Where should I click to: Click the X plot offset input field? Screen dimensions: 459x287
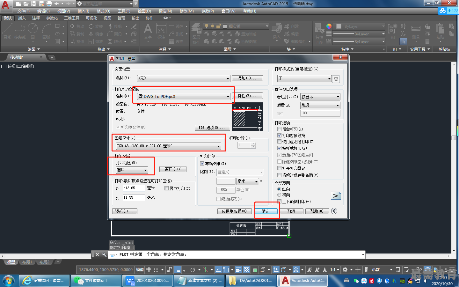pos(134,188)
